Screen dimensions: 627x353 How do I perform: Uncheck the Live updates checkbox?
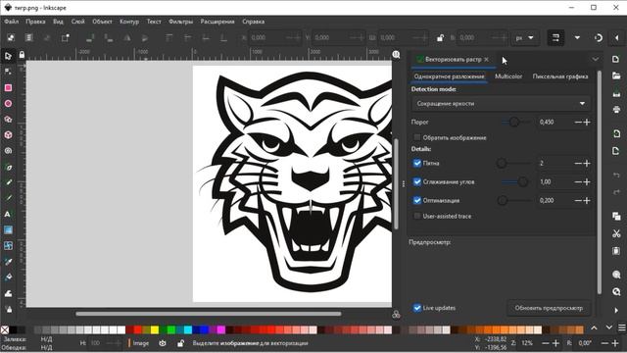coord(417,308)
